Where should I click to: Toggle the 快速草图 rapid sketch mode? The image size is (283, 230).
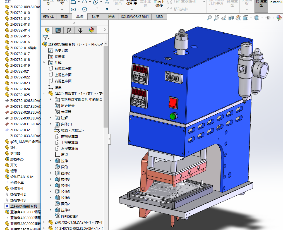point(261,6)
